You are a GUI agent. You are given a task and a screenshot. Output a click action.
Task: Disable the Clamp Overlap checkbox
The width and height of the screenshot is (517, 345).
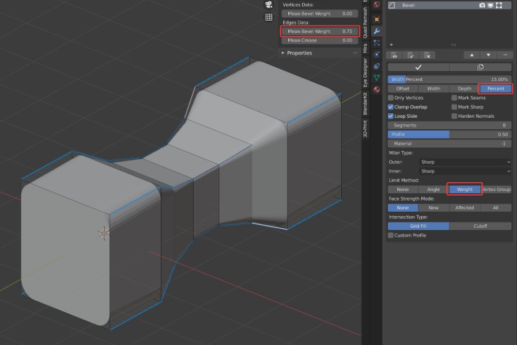tap(391, 106)
